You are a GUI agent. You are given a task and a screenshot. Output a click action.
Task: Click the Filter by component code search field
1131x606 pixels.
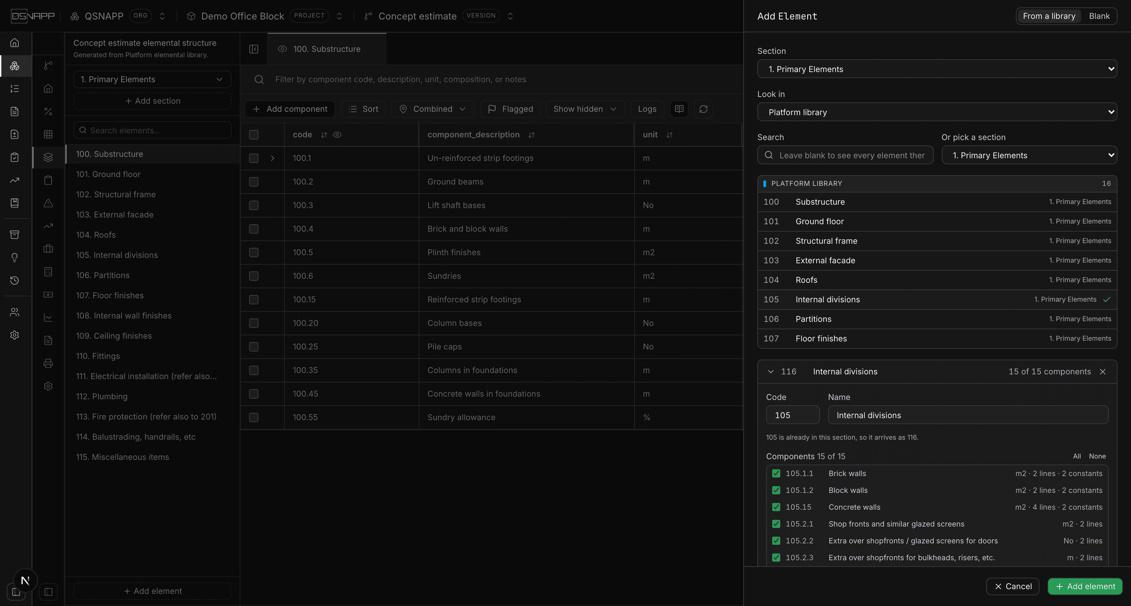click(492, 79)
